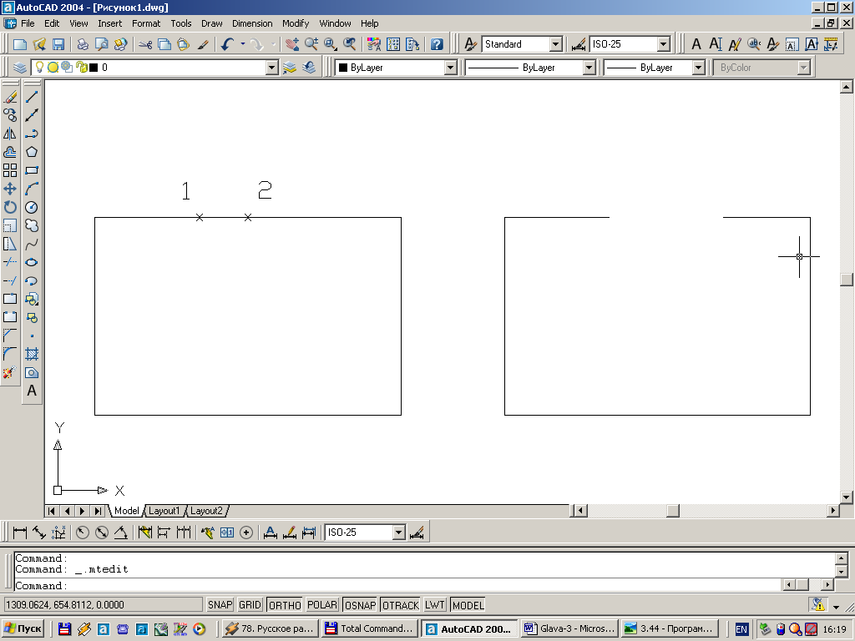Screen dimensions: 855x641
Task: Open the Dimension menu
Action: tap(252, 23)
